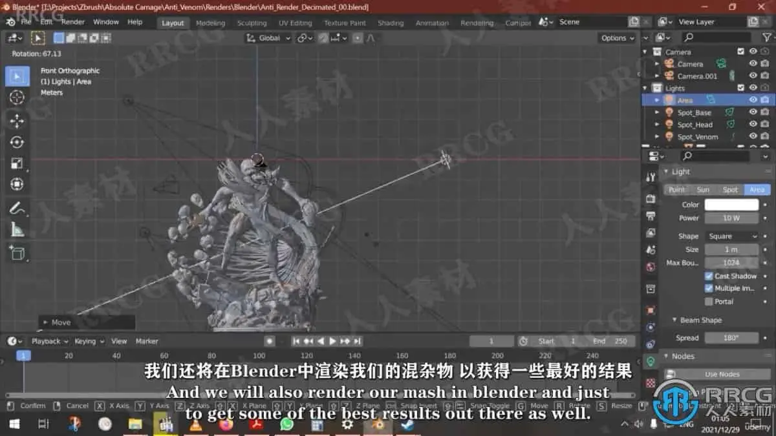Toggle snapping magnet icon
Image resolution: width=776 pixels, height=436 pixels.
(x=323, y=38)
